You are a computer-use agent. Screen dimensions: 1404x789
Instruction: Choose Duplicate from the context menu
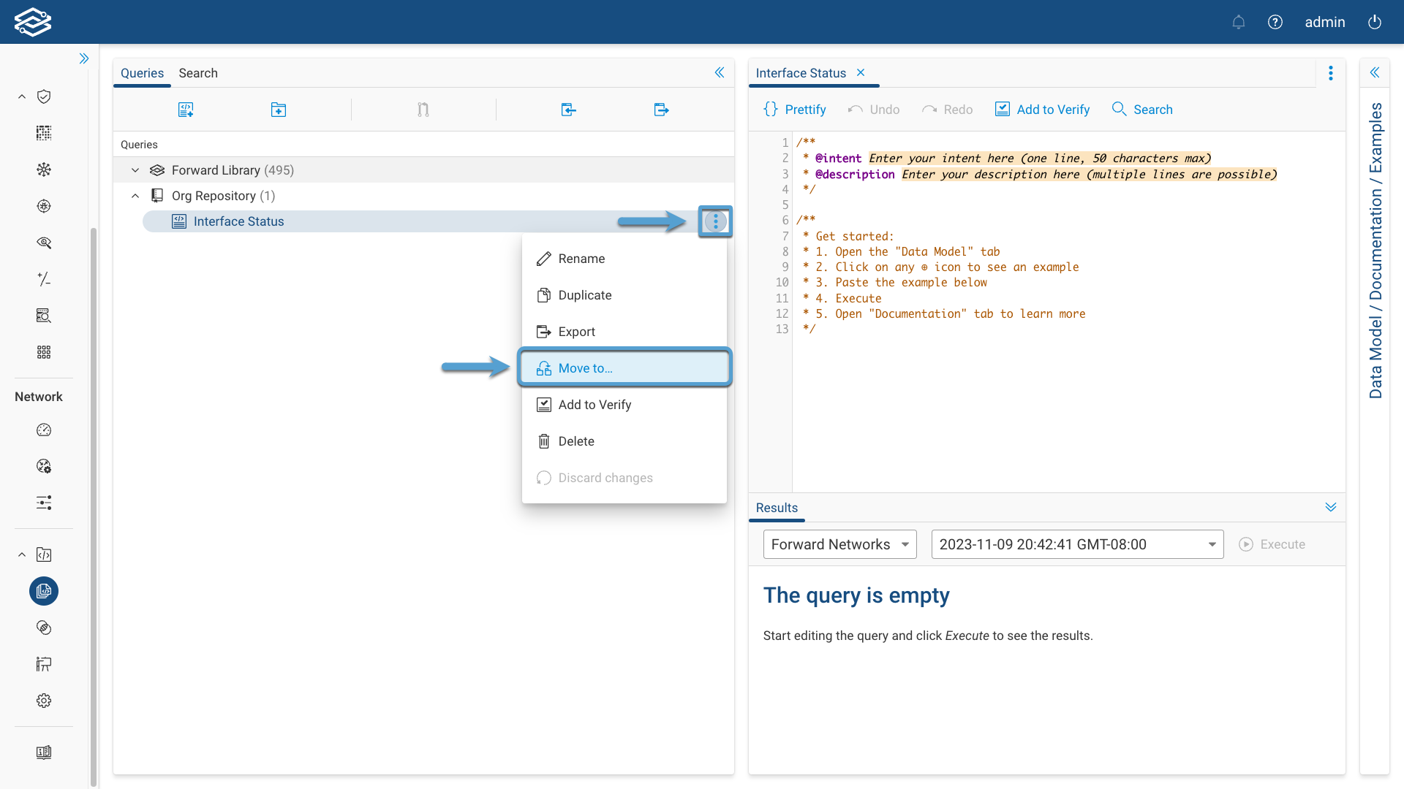pyautogui.click(x=584, y=295)
